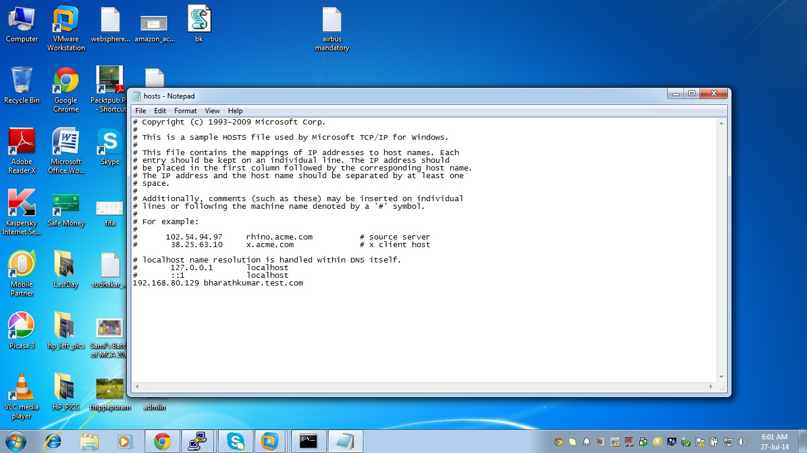Select the Picasa 3 desktop shortcut
This screenshot has width=807, height=453.
pyautogui.click(x=22, y=331)
